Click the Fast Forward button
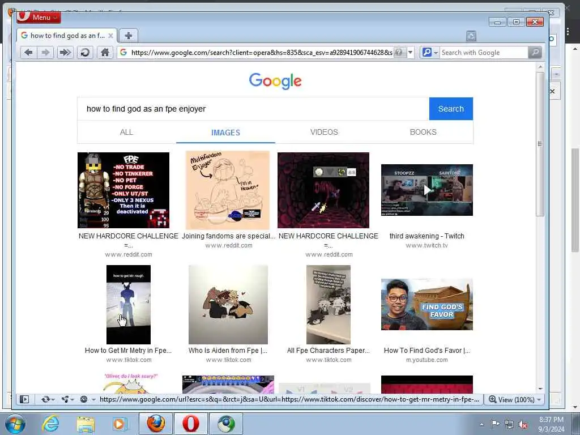 pos(65,53)
